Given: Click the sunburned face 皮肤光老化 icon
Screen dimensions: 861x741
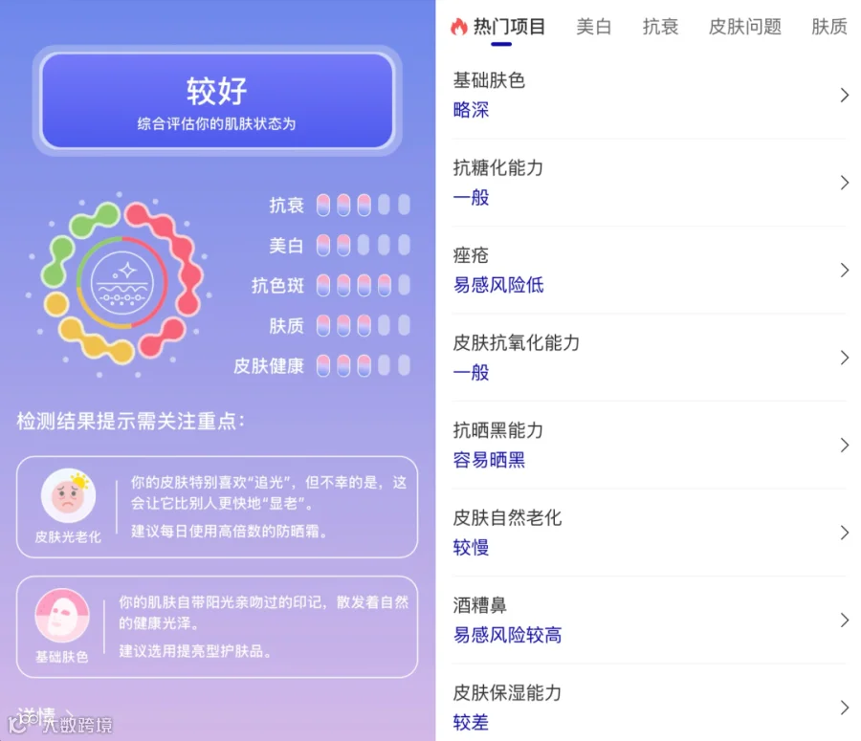Looking at the screenshot, I should pos(69,495).
